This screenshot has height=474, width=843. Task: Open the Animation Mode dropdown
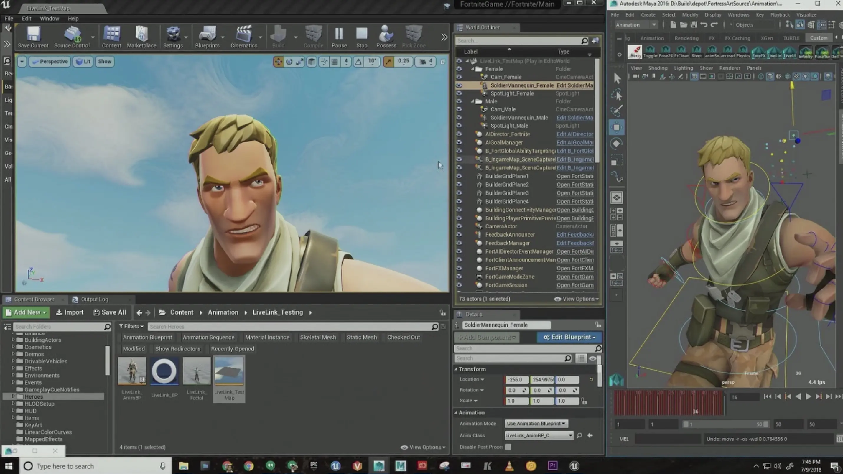click(x=536, y=423)
